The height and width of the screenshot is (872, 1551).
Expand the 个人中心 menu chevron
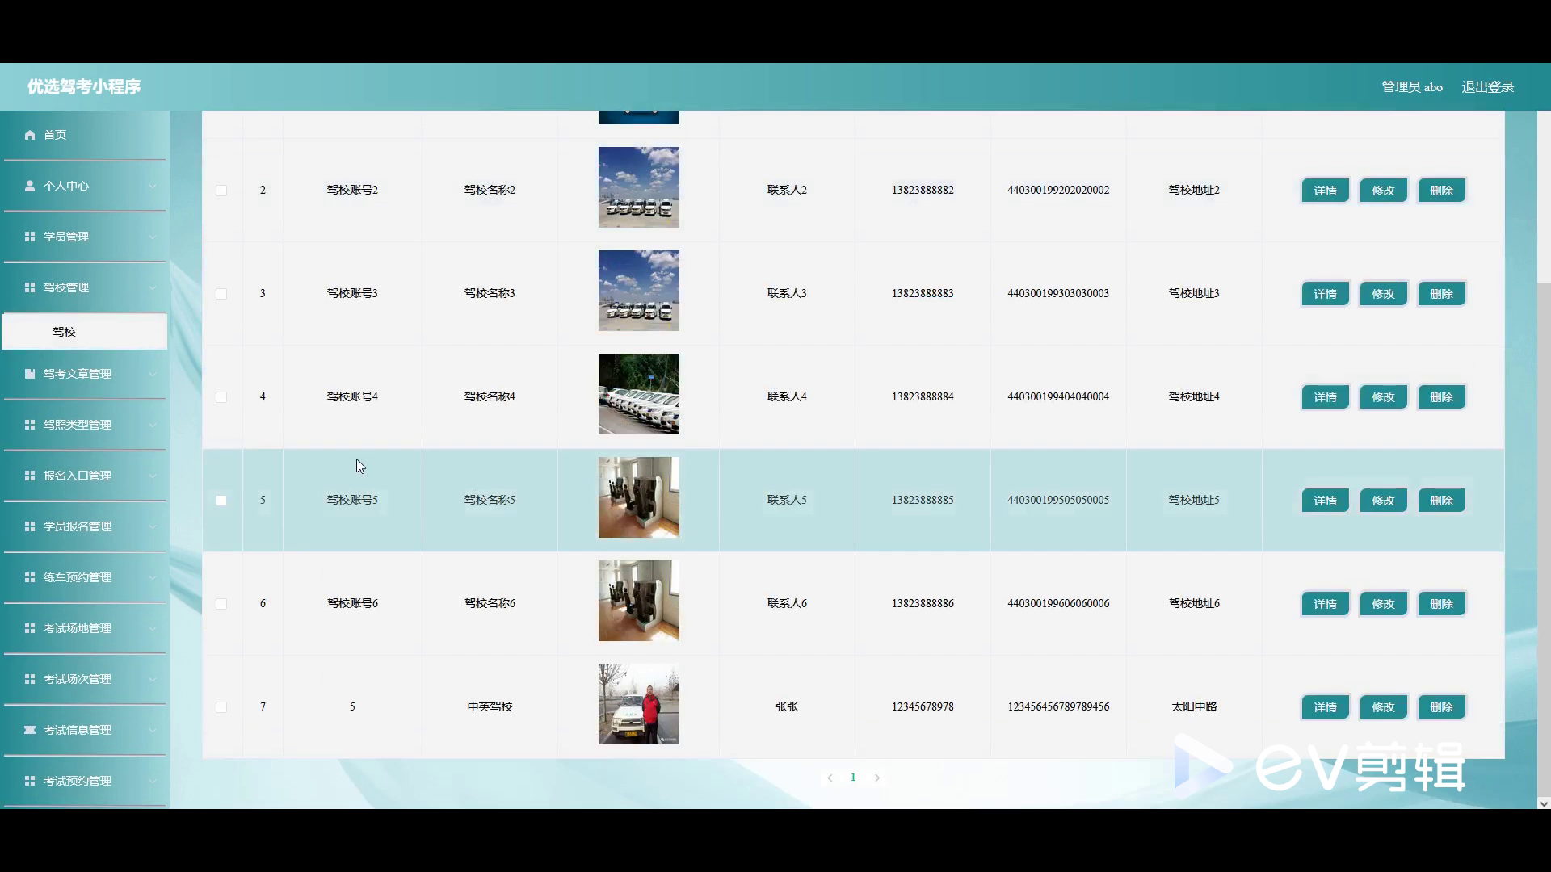(x=153, y=186)
